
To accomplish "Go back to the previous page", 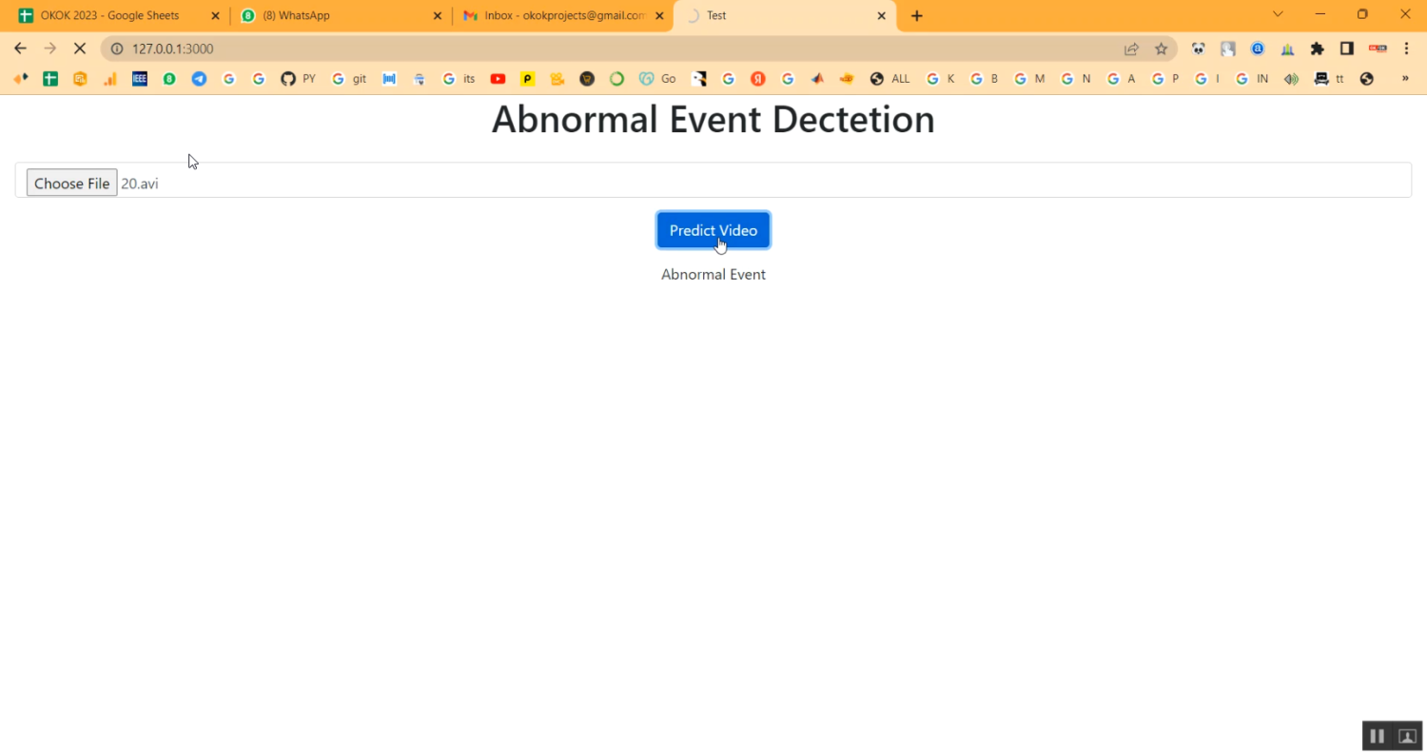I will 21,48.
